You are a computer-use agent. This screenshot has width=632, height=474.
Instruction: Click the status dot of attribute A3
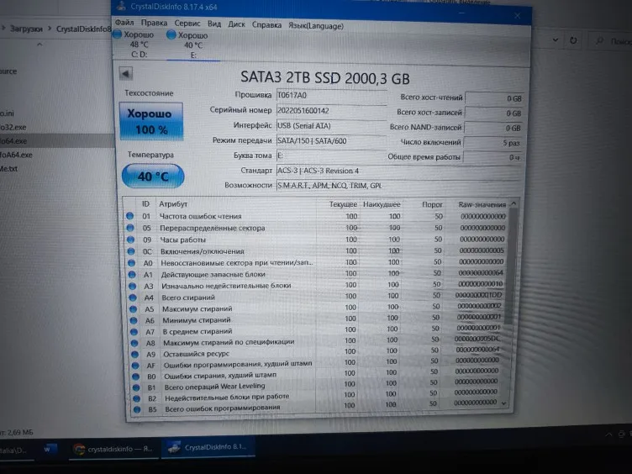click(x=132, y=287)
